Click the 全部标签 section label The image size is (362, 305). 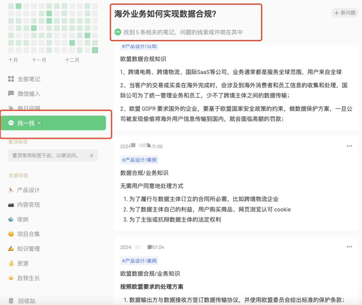[x=18, y=175]
